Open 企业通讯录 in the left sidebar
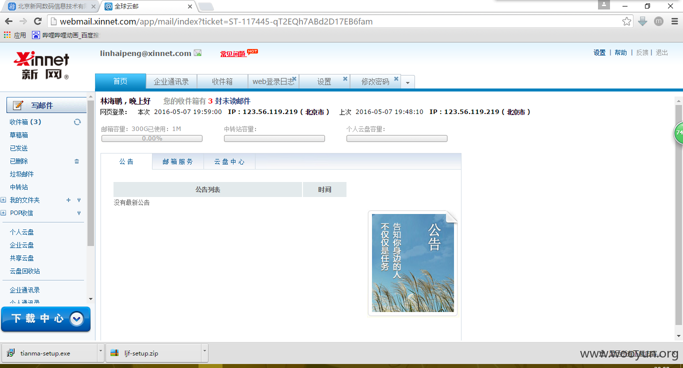The height and width of the screenshot is (368, 683). coord(25,290)
